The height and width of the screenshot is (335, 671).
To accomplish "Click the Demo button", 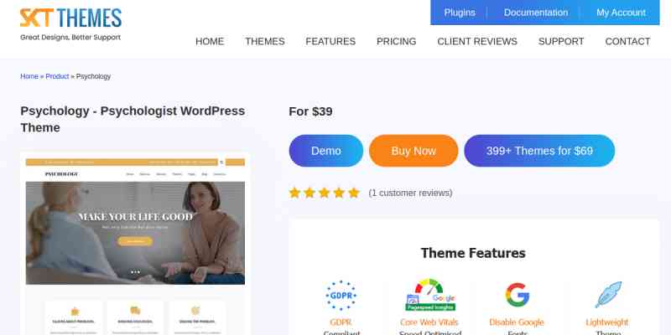I will 326,151.
